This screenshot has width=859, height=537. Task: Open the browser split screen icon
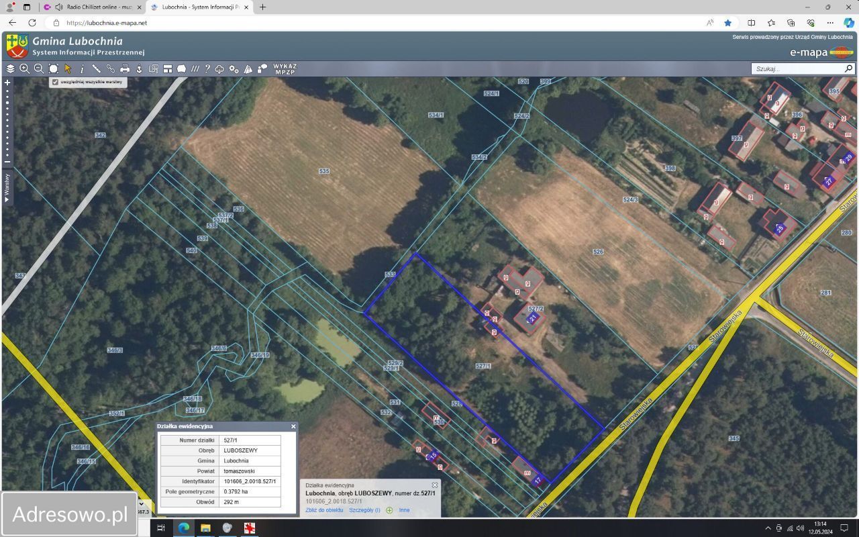pyautogui.click(x=752, y=23)
